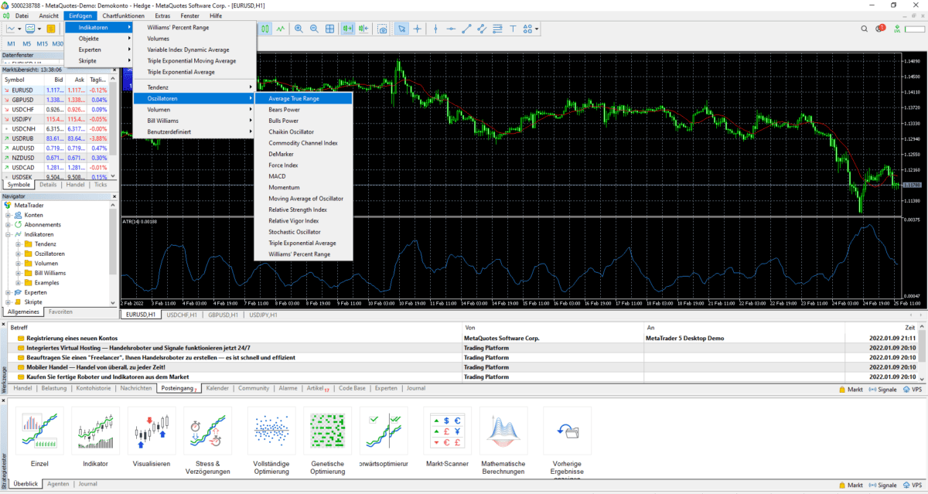Image resolution: width=928 pixels, height=494 pixels.
Task: Zoom out of the chart
Action: coord(315,29)
